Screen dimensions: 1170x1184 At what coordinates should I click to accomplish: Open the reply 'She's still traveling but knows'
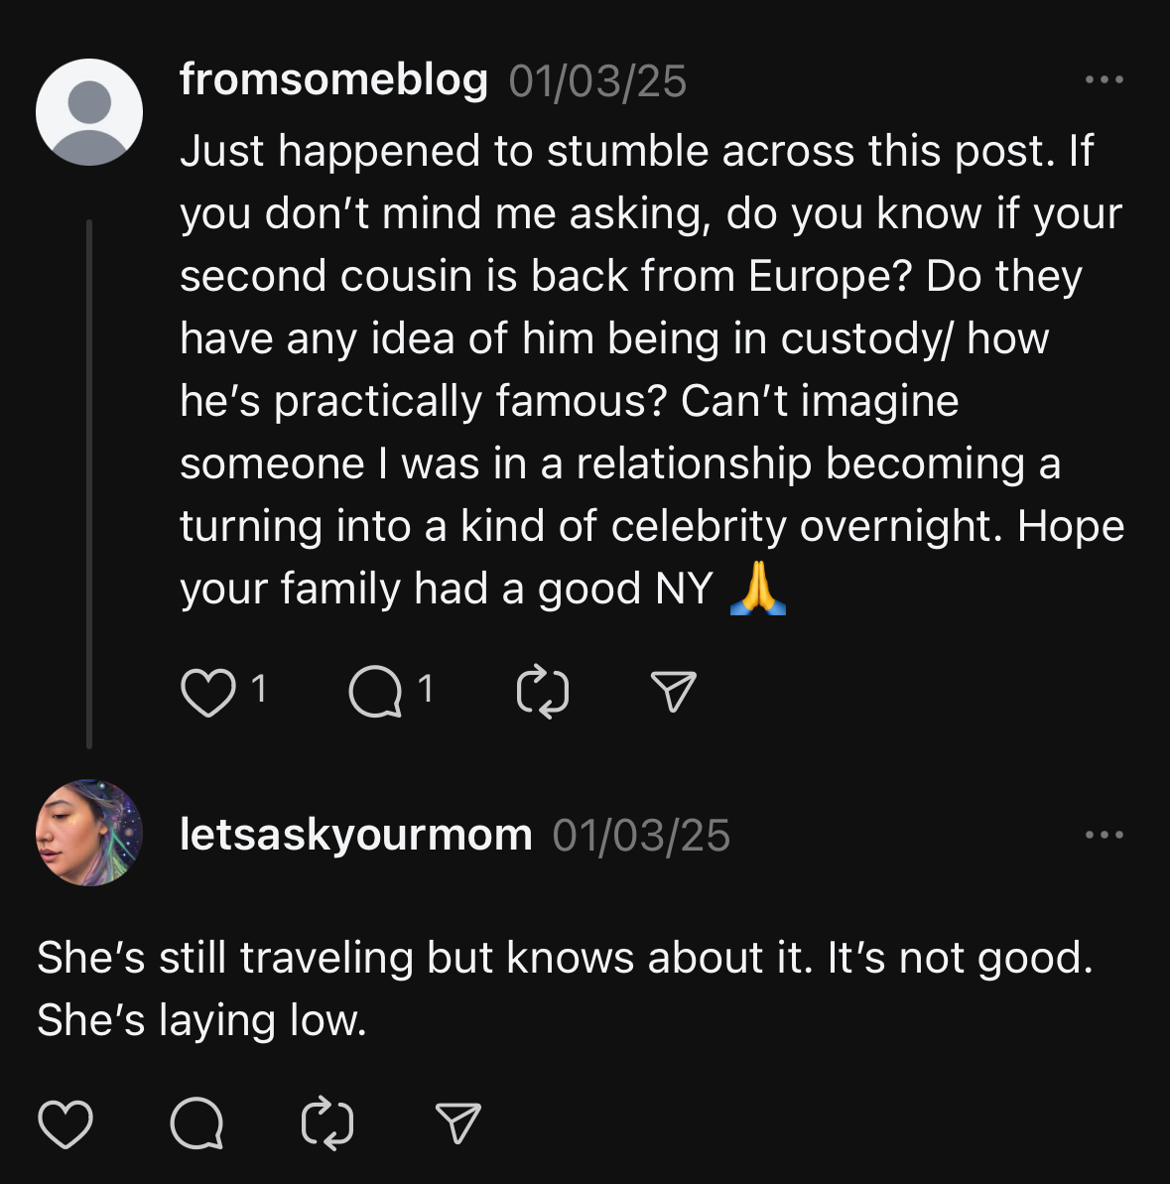point(566,988)
